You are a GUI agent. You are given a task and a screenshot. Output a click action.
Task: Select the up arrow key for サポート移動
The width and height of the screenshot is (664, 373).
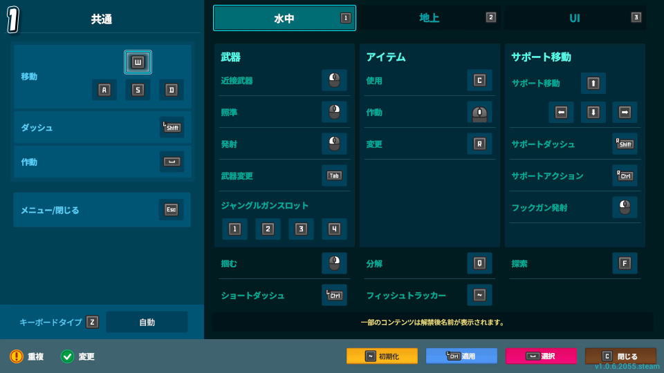click(593, 83)
